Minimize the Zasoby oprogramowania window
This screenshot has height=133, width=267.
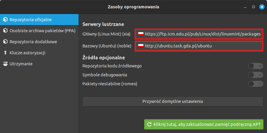[245, 7]
